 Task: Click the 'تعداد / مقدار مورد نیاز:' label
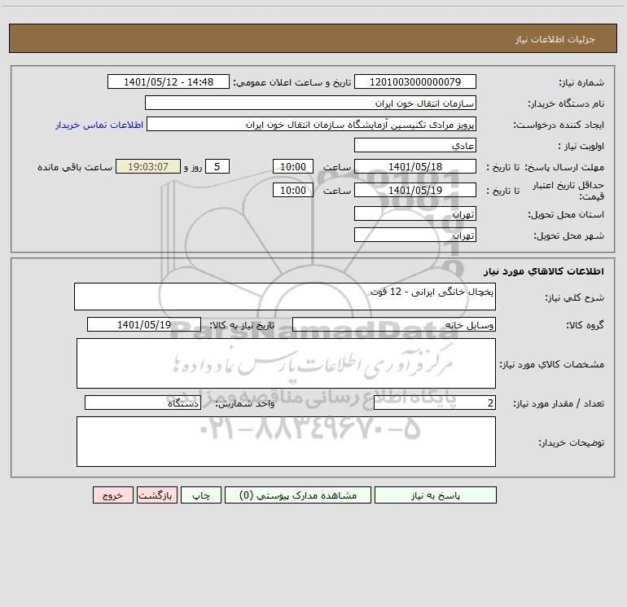pos(559,404)
